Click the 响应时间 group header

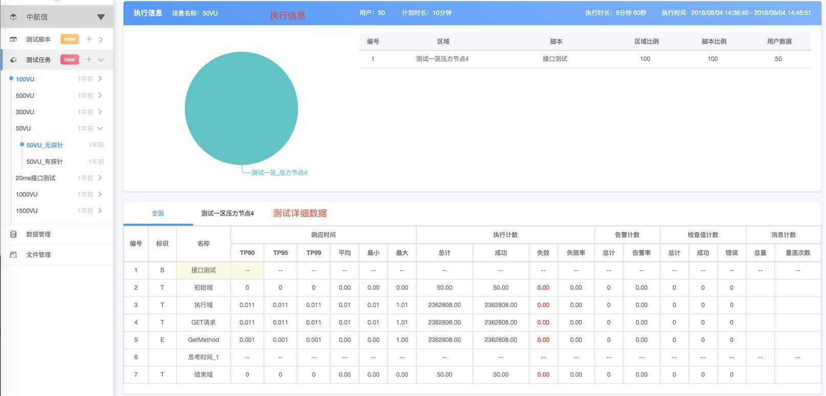pos(323,235)
